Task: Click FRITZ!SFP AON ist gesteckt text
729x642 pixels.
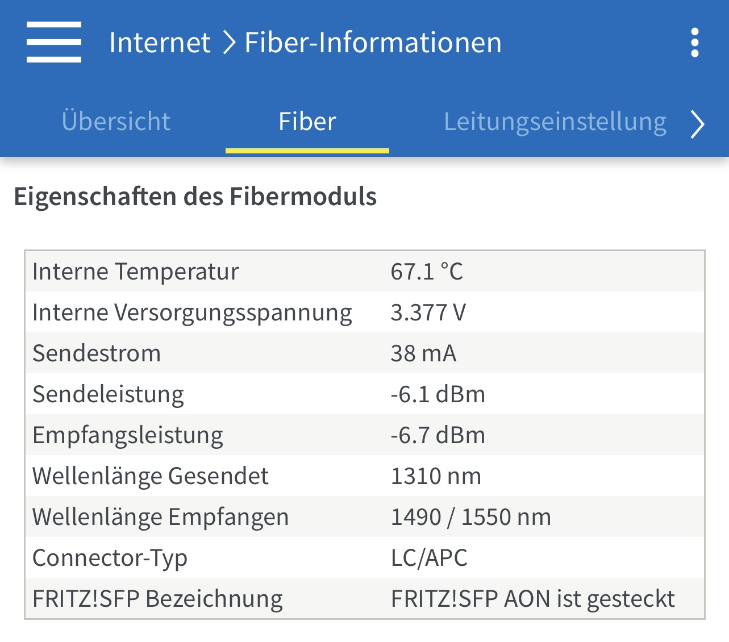Action: pyautogui.click(x=533, y=599)
